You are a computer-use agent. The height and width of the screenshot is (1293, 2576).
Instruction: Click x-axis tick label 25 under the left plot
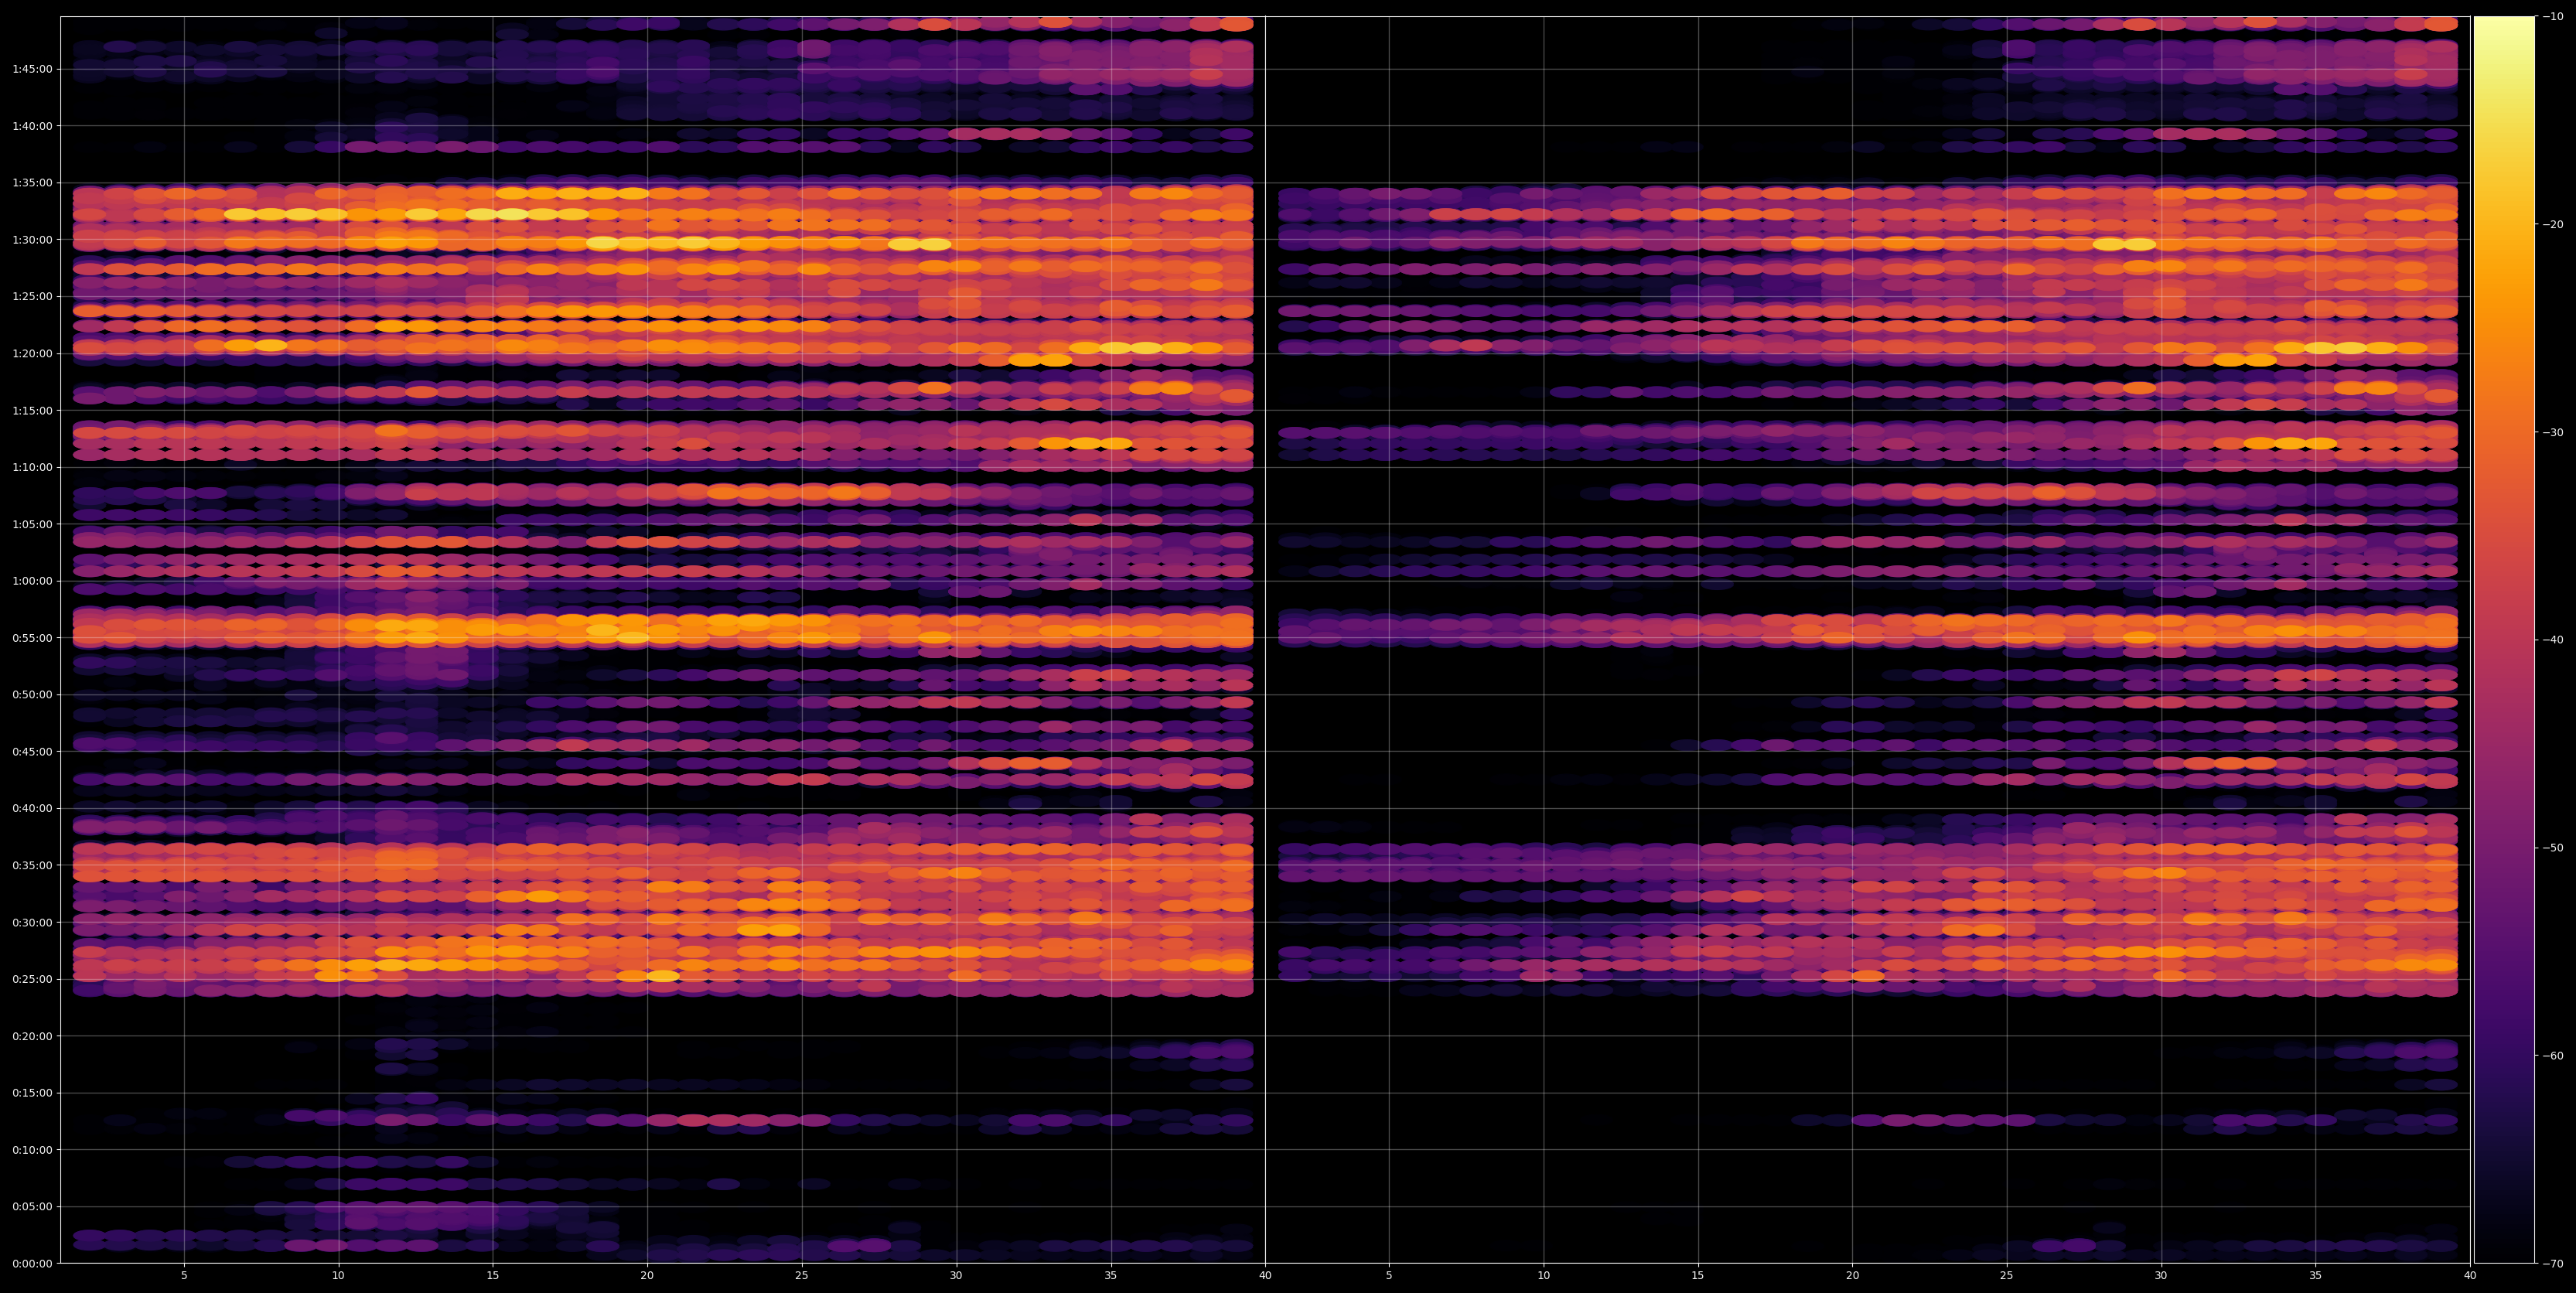pos(802,1276)
